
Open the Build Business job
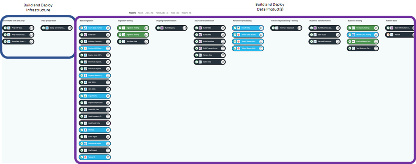pos(324,28)
